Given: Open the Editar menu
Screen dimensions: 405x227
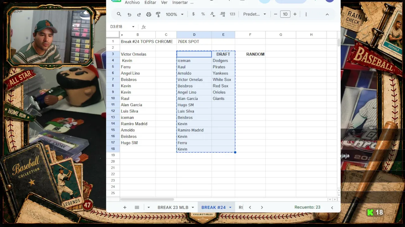Looking at the screenshot, I should [x=150, y=3].
